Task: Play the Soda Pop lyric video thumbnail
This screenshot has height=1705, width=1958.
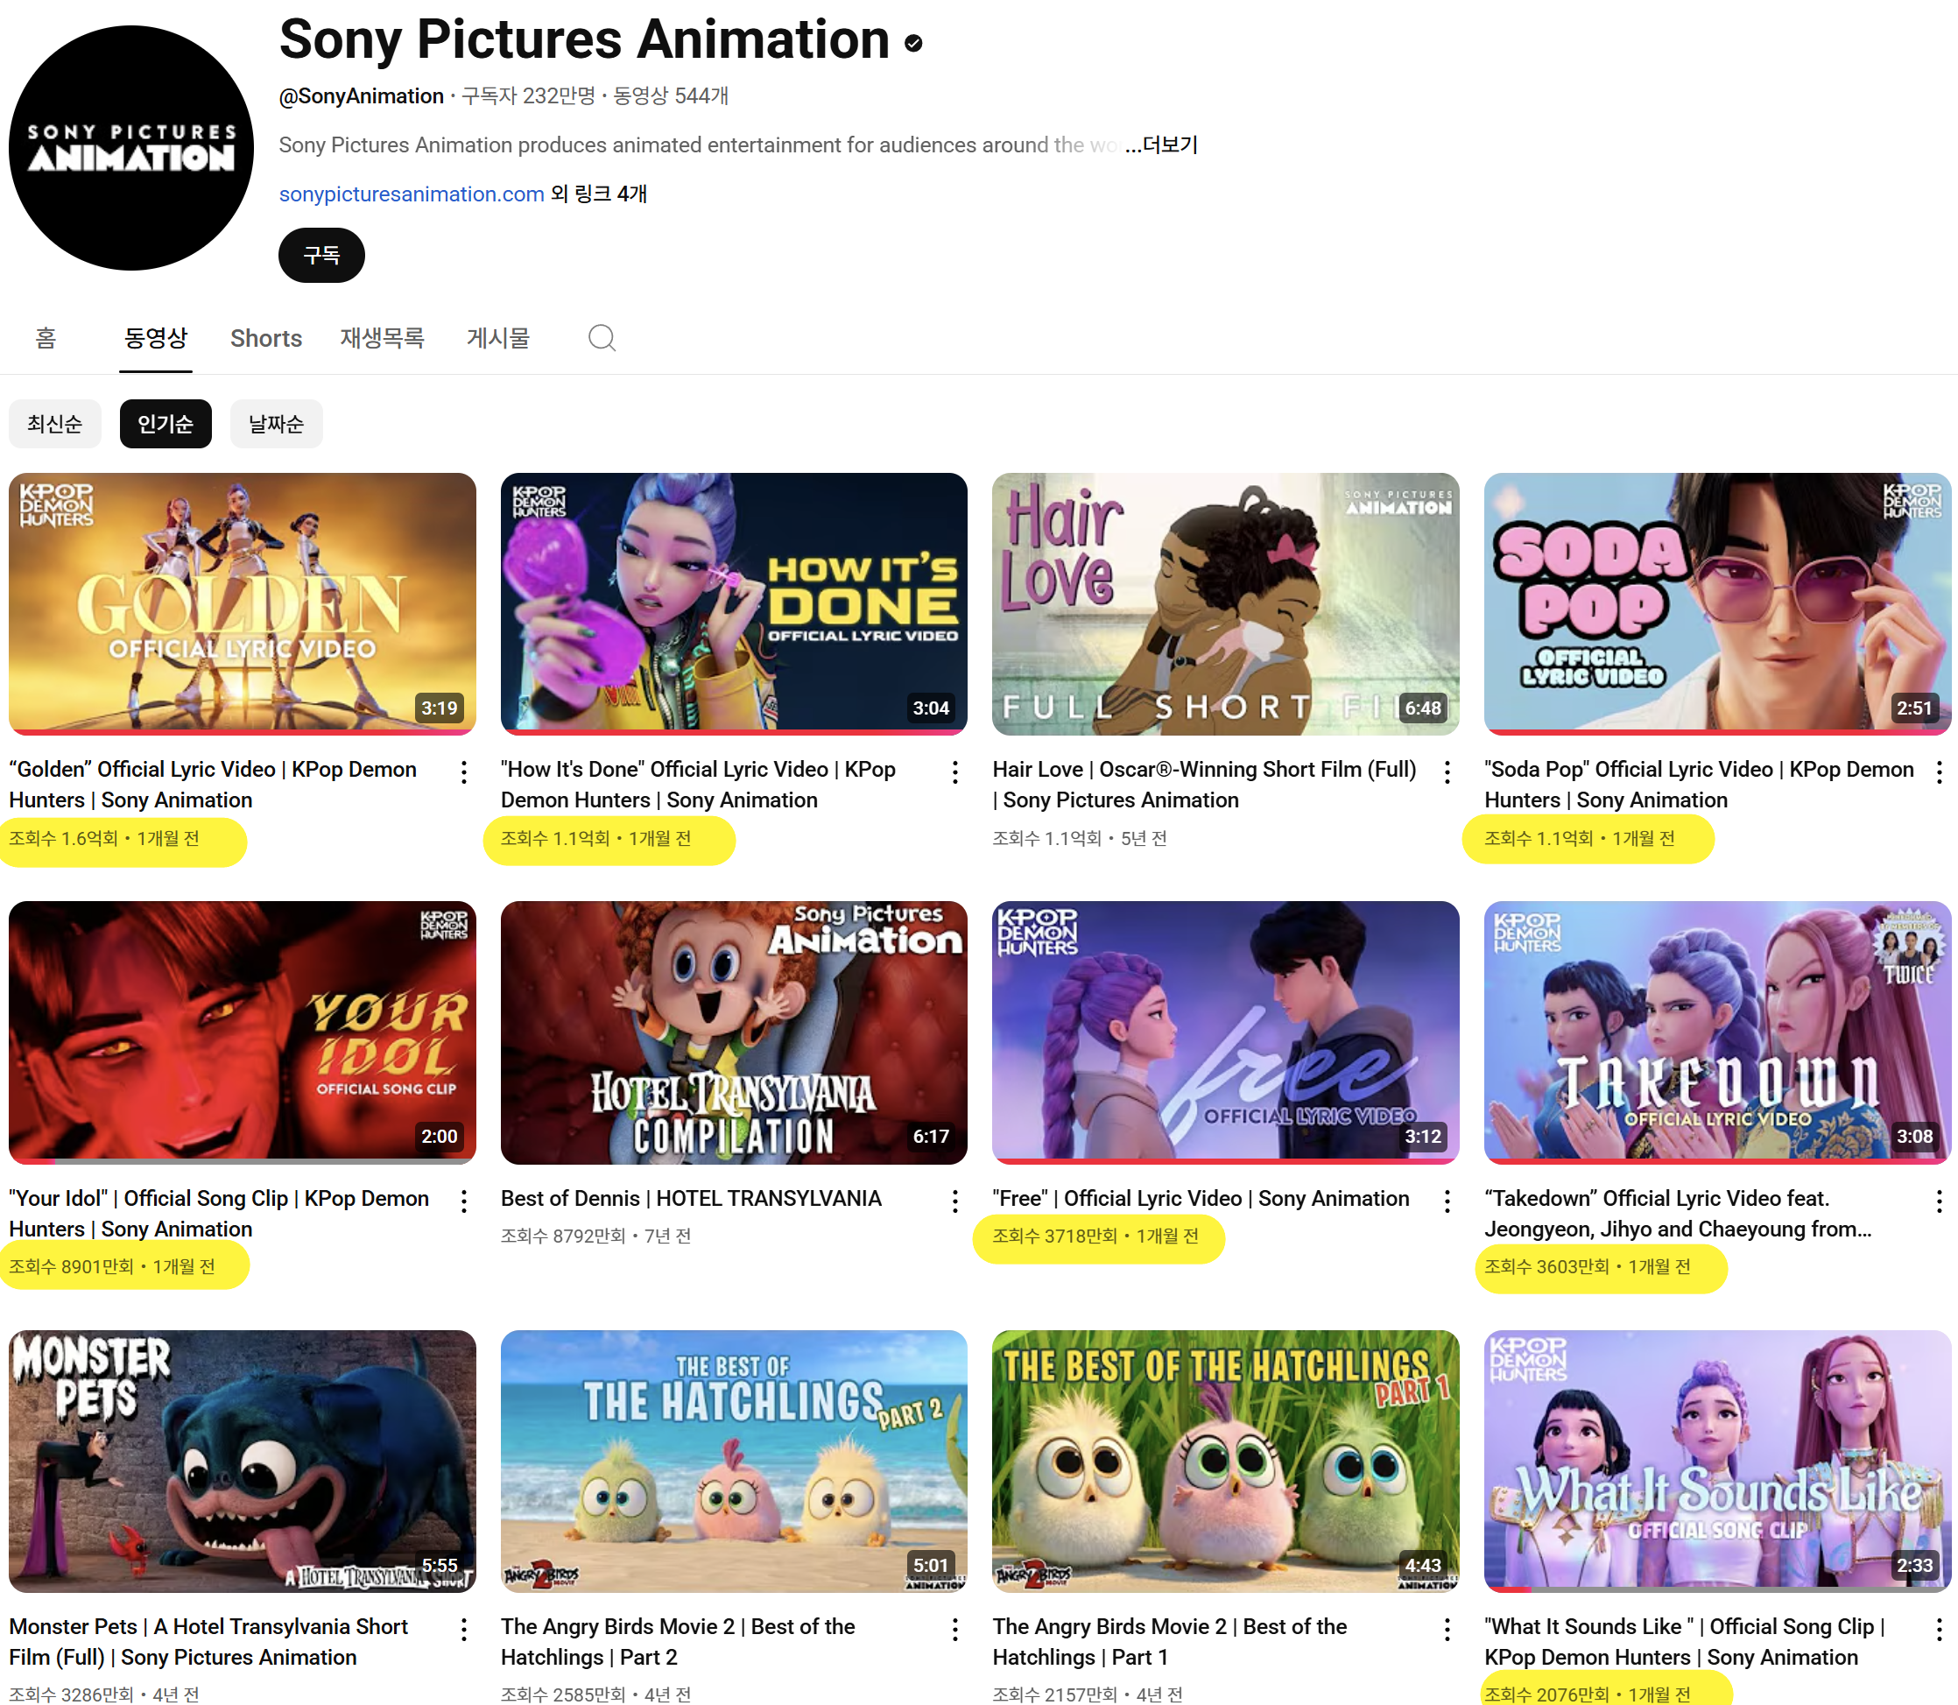Action: pyautogui.click(x=1717, y=604)
